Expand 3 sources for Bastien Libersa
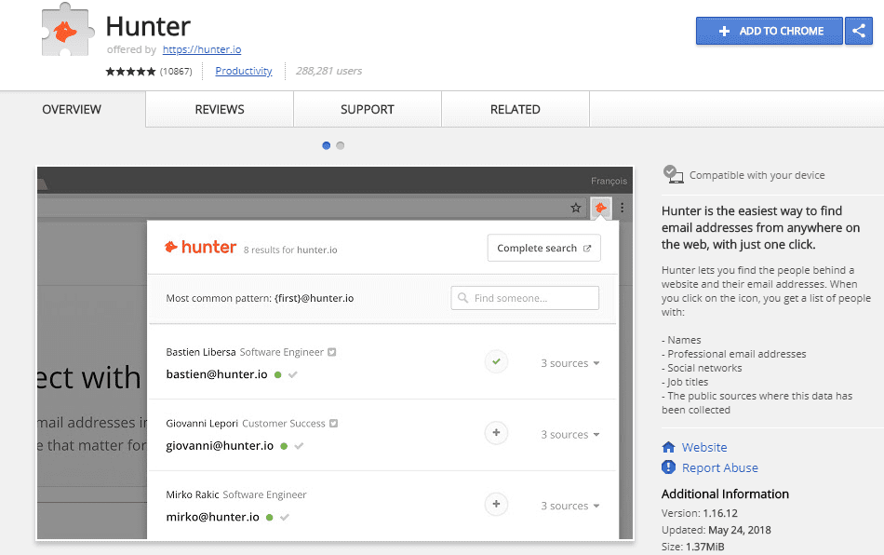Screen dimensions: 884x555 pyautogui.click(x=569, y=363)
